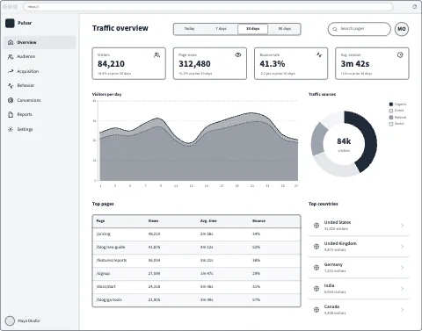The height and width of the screenshot is (331, 422).
Task: Click the 41.3% bounce rate value
Action: 273,64
